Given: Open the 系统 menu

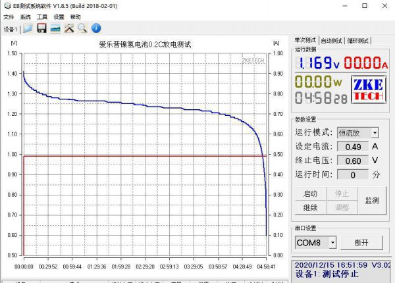Looking at the screenshot, I should pos(26,16).
